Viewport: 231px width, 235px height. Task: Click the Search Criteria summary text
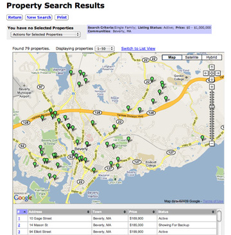[x=150, y=30]
